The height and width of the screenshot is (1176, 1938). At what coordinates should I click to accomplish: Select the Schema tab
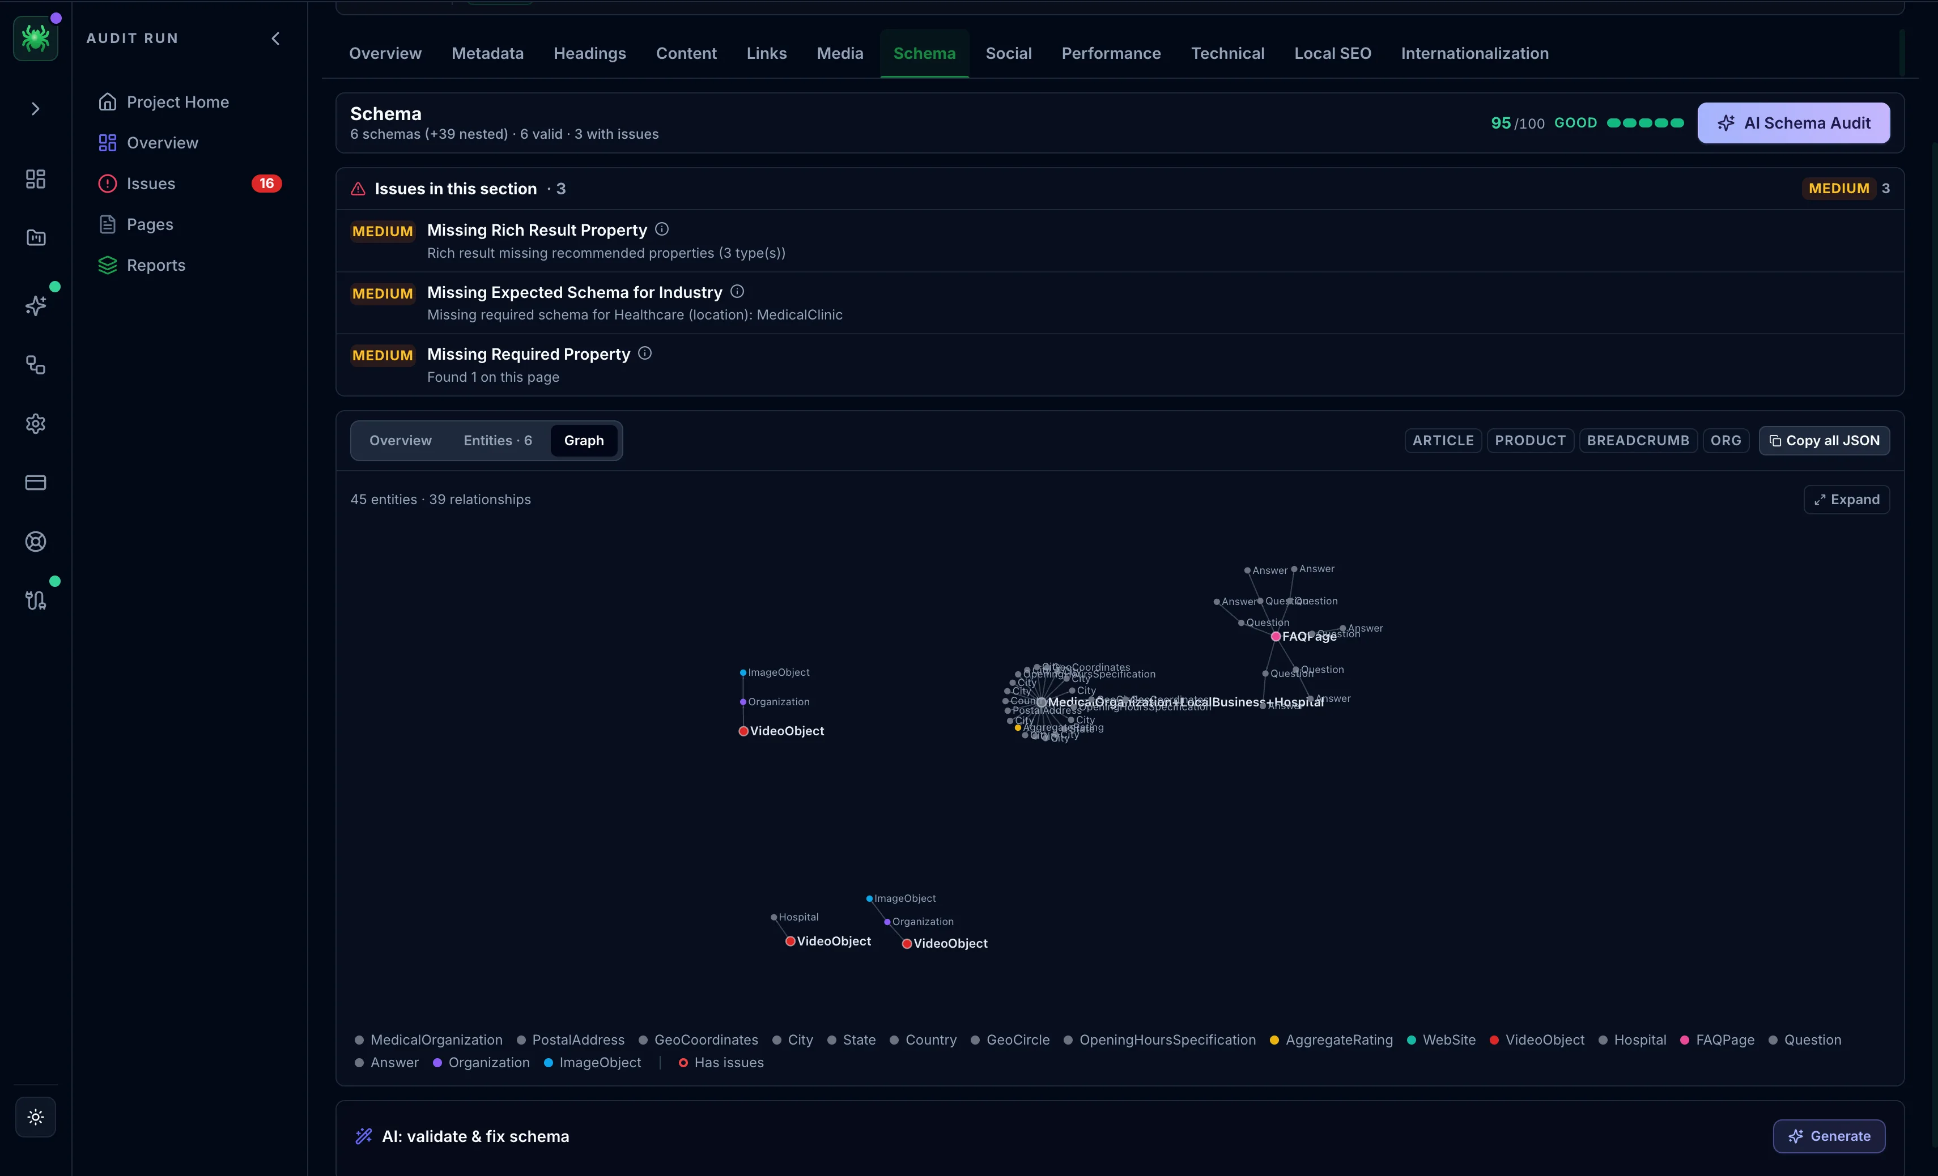[x=925, y=53]
